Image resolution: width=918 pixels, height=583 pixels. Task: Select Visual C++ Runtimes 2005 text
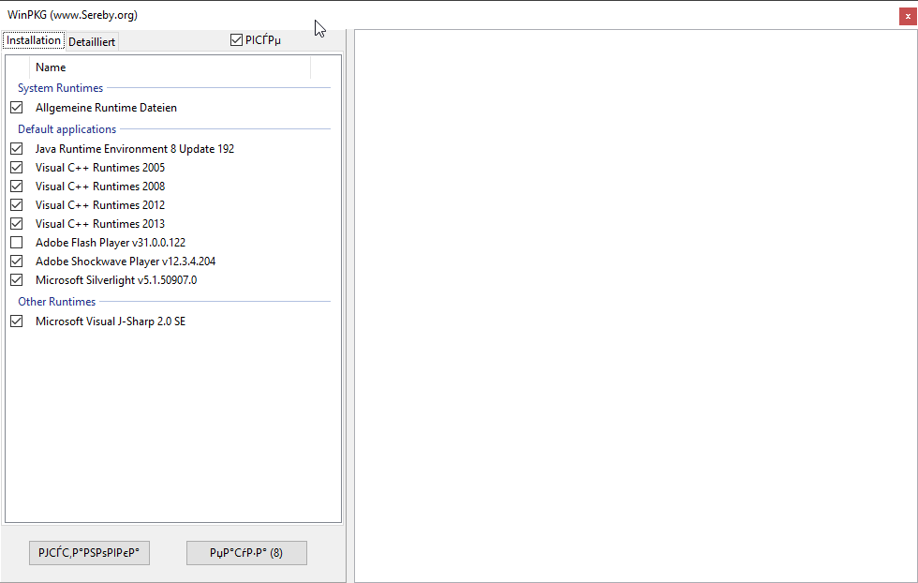[x=100, y=168]
